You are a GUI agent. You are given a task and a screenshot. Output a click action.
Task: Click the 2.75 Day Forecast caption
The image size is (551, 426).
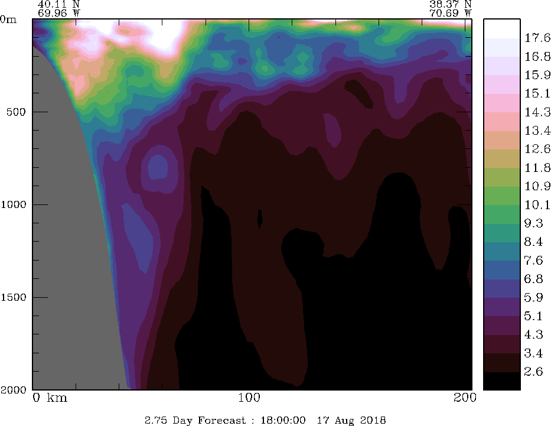pos(195,420)
